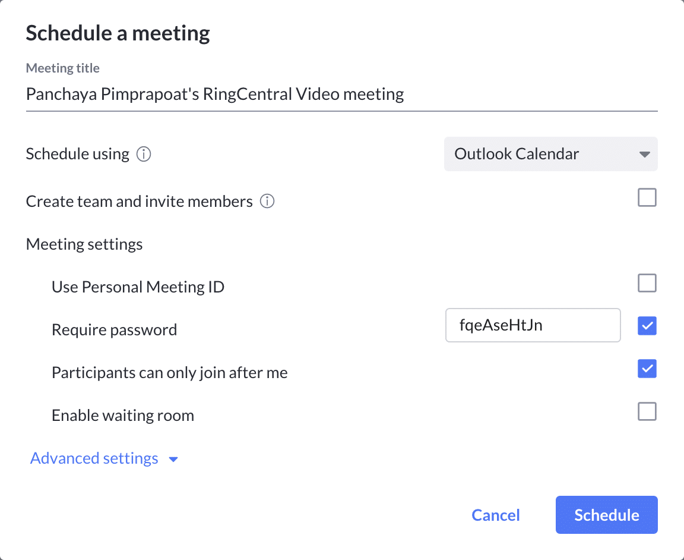This screenshot has height=560, width=684.
Task: Click the Cancel button
Action: tap(496, 515)
